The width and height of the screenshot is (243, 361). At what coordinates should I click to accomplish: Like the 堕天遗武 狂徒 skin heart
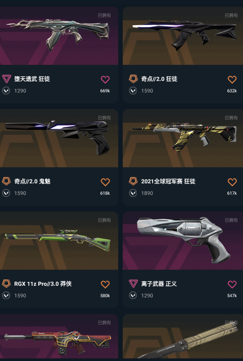(105, 79)
